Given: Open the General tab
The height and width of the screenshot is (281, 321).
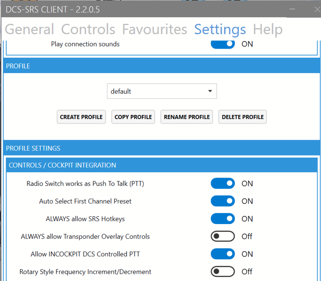Looking at the screenshot, I should 29,29.
